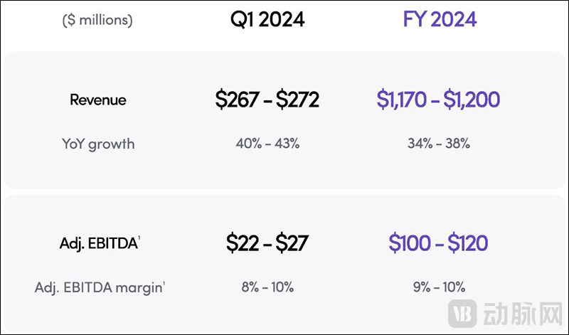Screen dimensions: 569x335
Task: Select Q1 revenue value $267 – $272
Action: click(267, 100)
